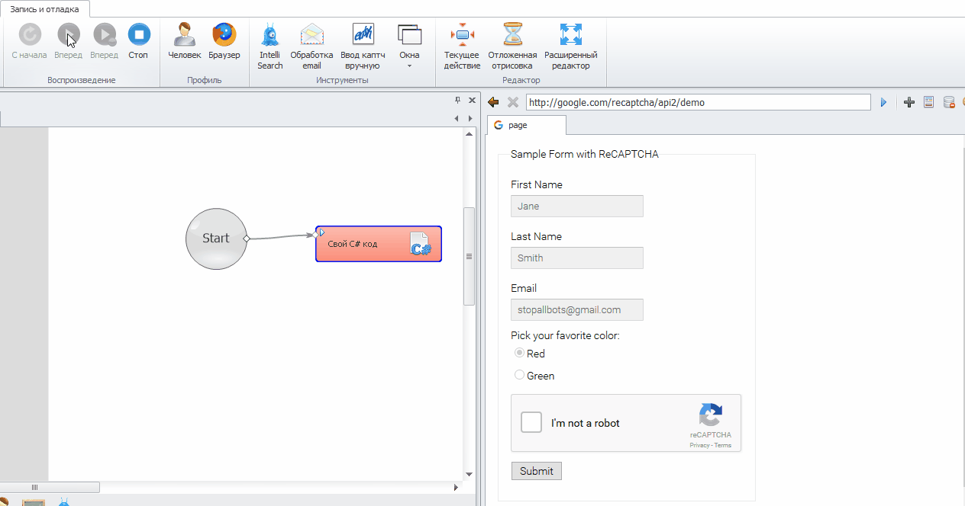
Task: Click the URL address bar
Action: (697, 102)
